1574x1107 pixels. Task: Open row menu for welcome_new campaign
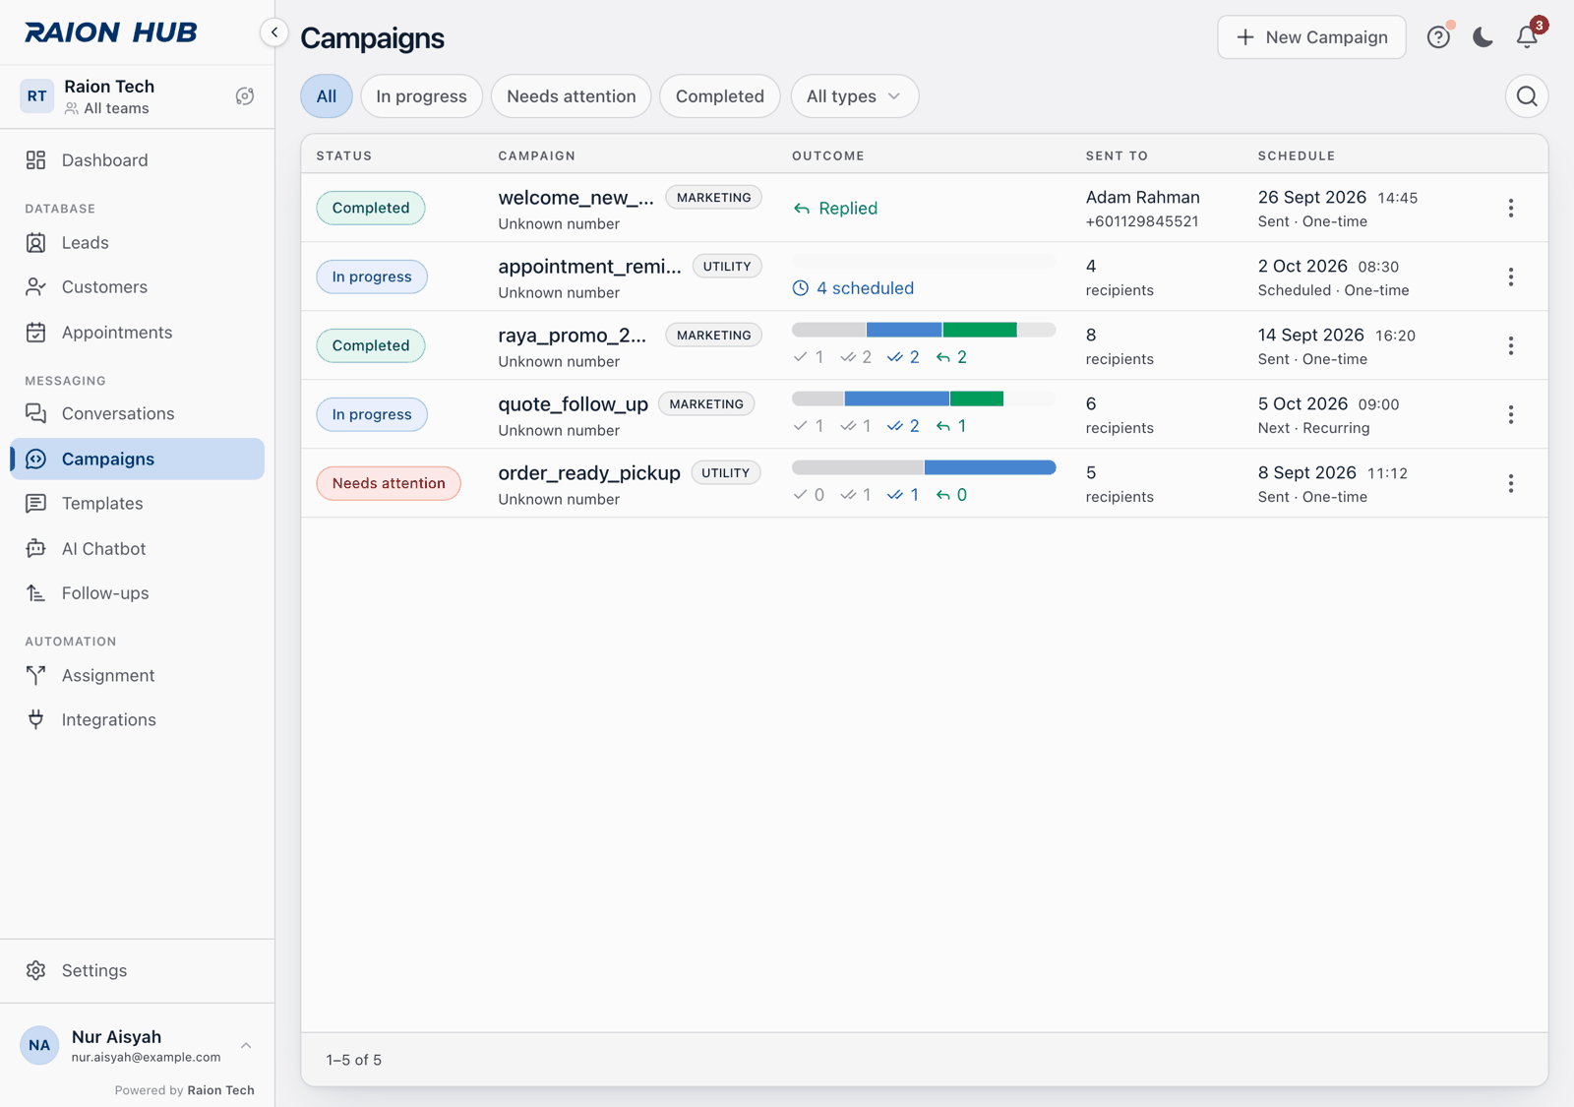coord(1511,208)
